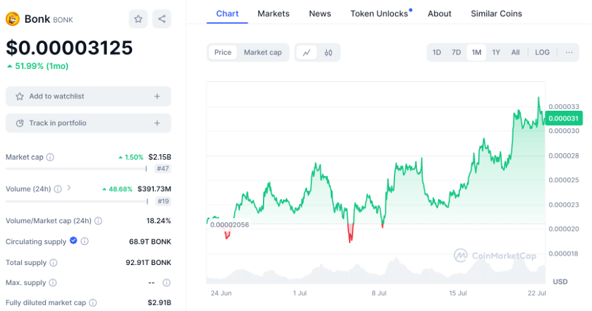The height and width of the screenshot is (311, 592).
Task: Click the 68.9T BONK circulating supply value
Action: click(150, 241)
